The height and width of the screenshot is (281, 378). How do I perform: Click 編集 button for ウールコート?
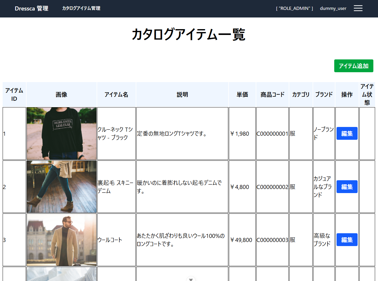[347, 240]
